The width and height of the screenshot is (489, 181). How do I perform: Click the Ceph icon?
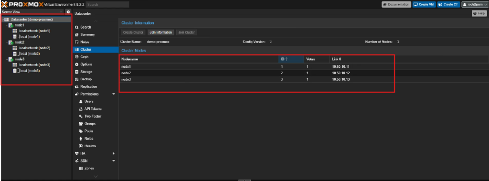tap(77, 57)
